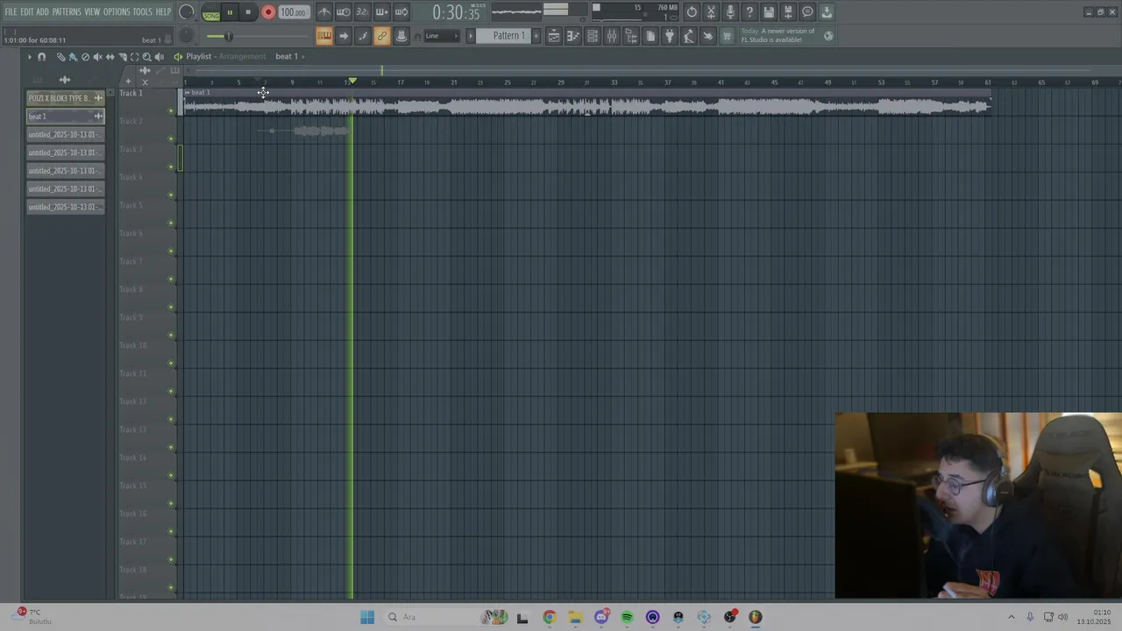Select the playlist Delete tool
The height and width of the screenshot is (631, 1122).
85,56
